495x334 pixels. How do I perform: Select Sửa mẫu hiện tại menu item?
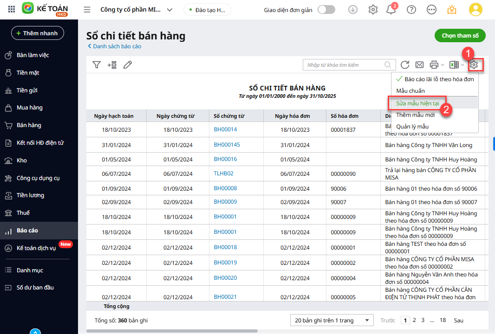click(417, 103)
